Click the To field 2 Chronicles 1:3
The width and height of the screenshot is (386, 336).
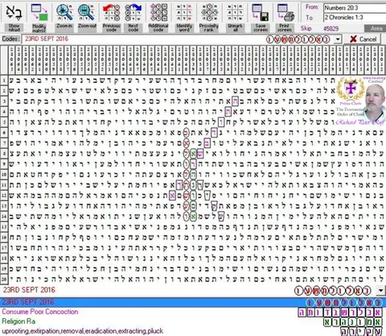[355, 18]
